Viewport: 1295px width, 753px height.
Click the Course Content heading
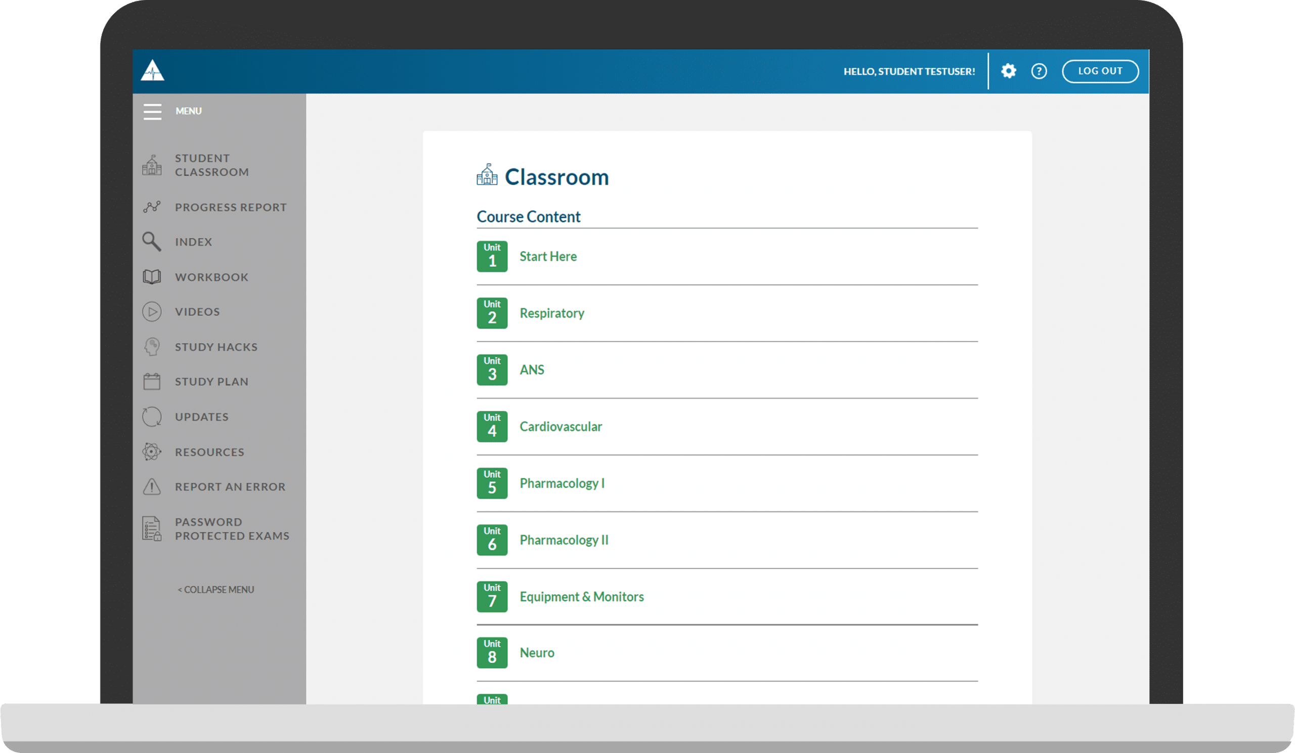point(528,217)
